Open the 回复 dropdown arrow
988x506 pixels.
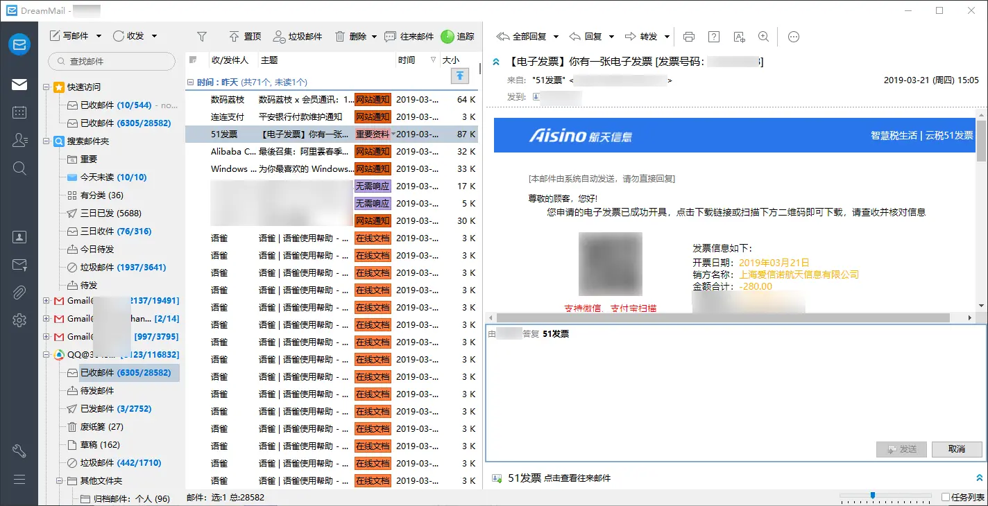tap(611, 36)
